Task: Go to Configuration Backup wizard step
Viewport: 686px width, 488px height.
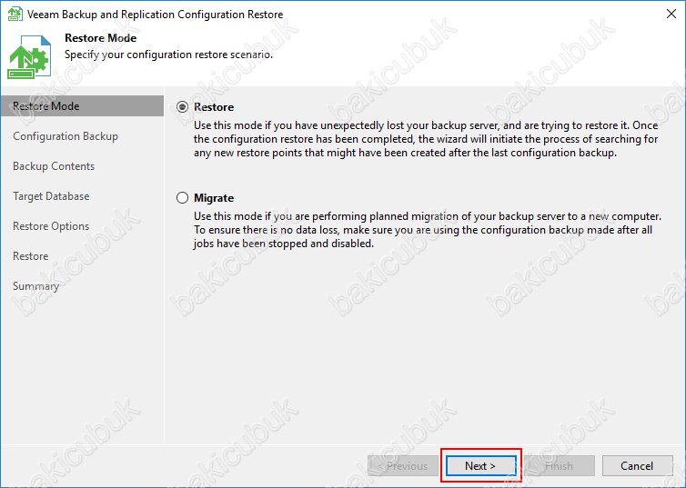Action: [x=66, y=136]
